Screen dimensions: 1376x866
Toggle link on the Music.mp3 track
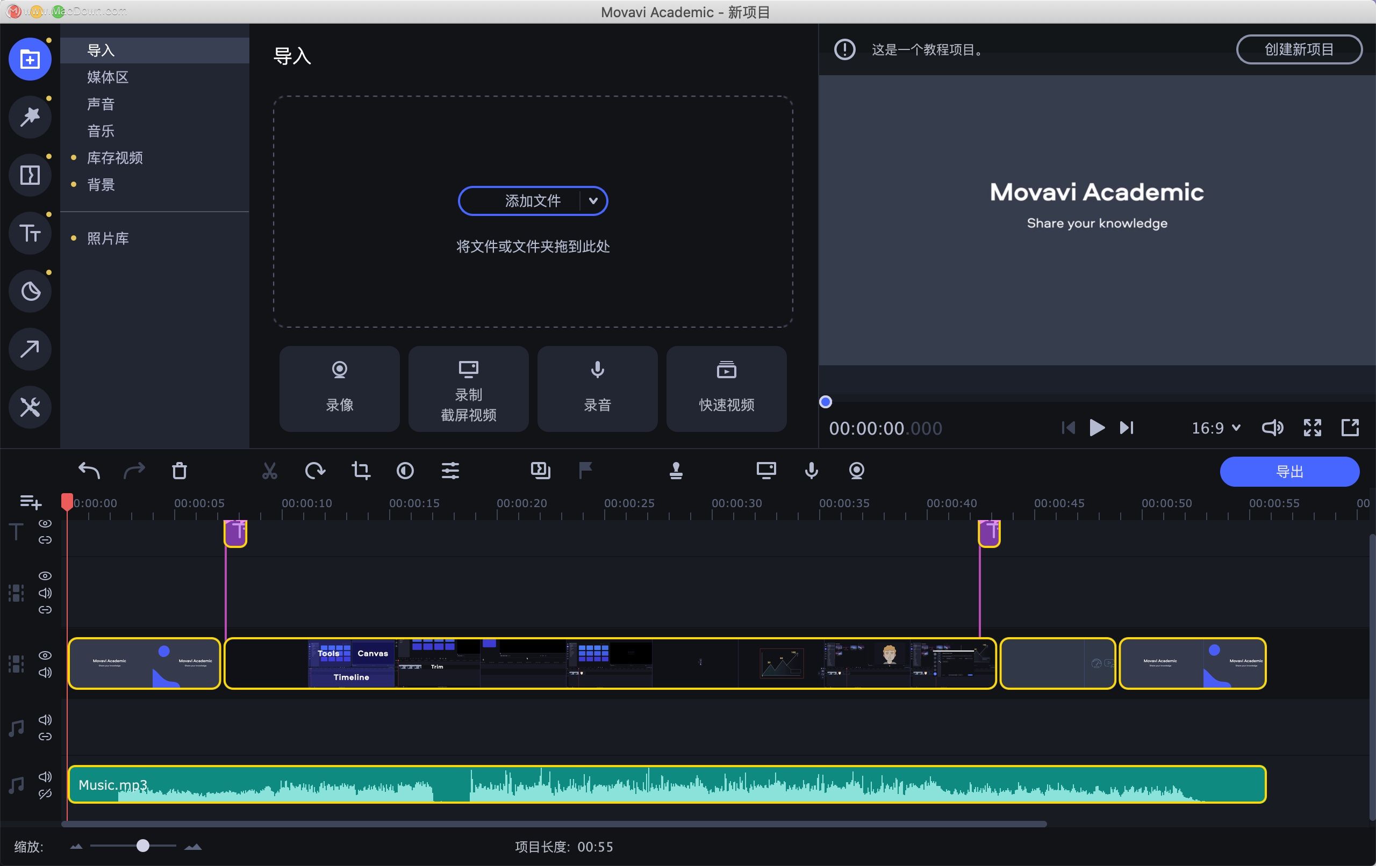[x=45, y=794]
